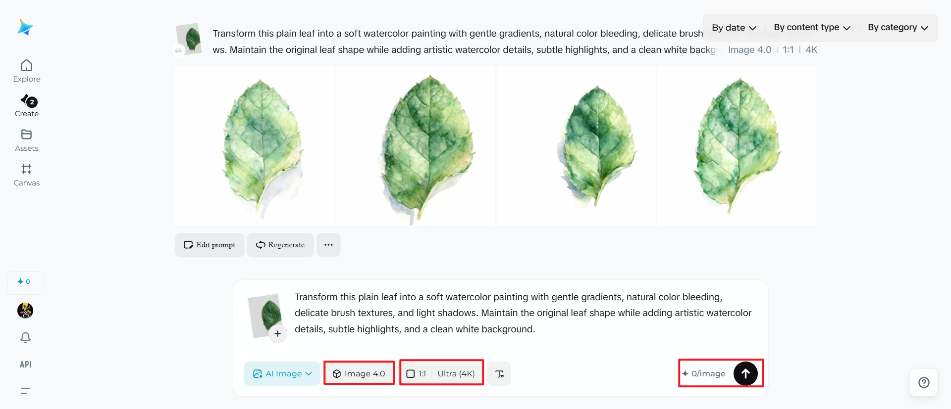The image size is (951, 409).
Task: Change the 1:1 Ultra (4K) ratio setting
Action: (441, 374)
